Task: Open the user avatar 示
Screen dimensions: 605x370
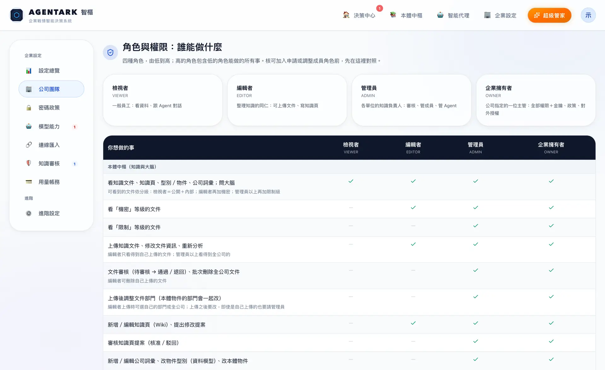Action: 588,15
